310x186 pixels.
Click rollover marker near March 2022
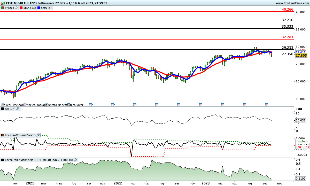point(135,104)
